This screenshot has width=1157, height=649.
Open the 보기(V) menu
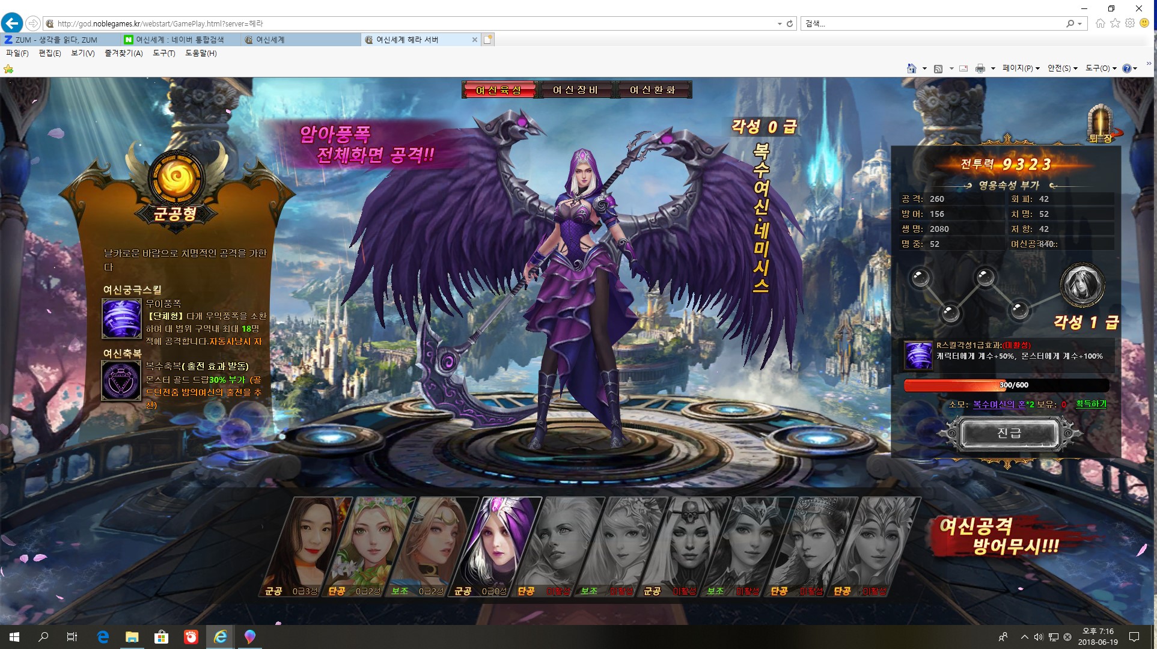point(83,53)
